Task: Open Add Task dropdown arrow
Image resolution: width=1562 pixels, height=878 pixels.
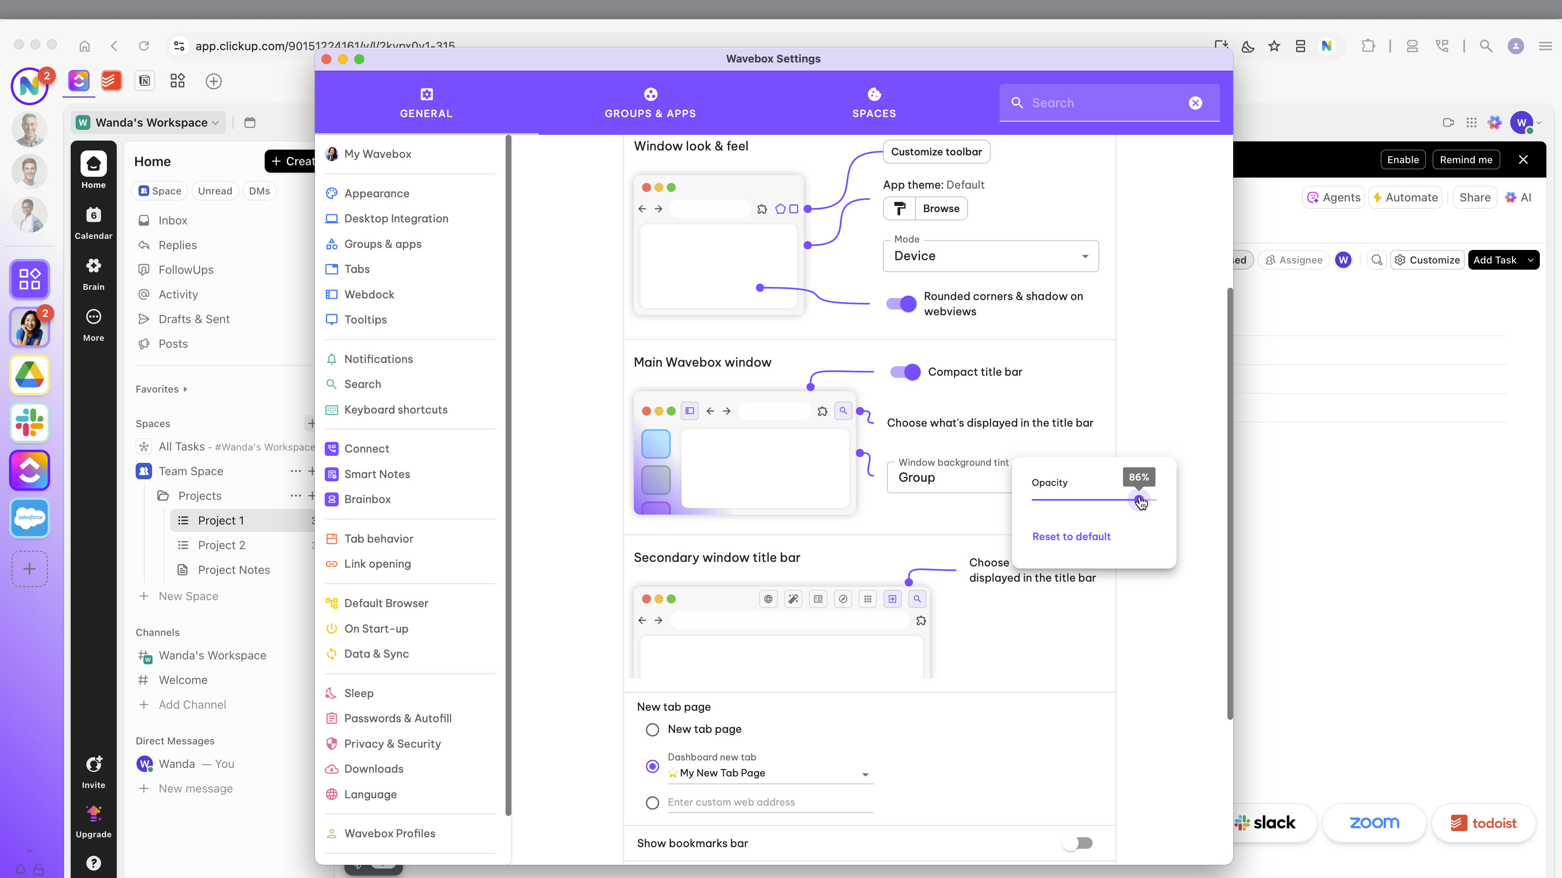Action: click(x=1530, y=260)
